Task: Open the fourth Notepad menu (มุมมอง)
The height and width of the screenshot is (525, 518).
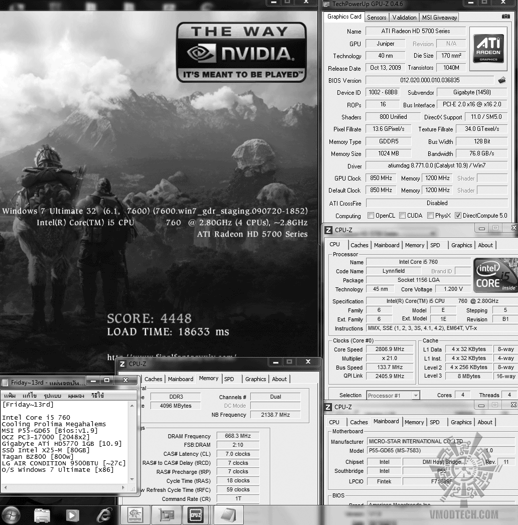Action: 76,396
